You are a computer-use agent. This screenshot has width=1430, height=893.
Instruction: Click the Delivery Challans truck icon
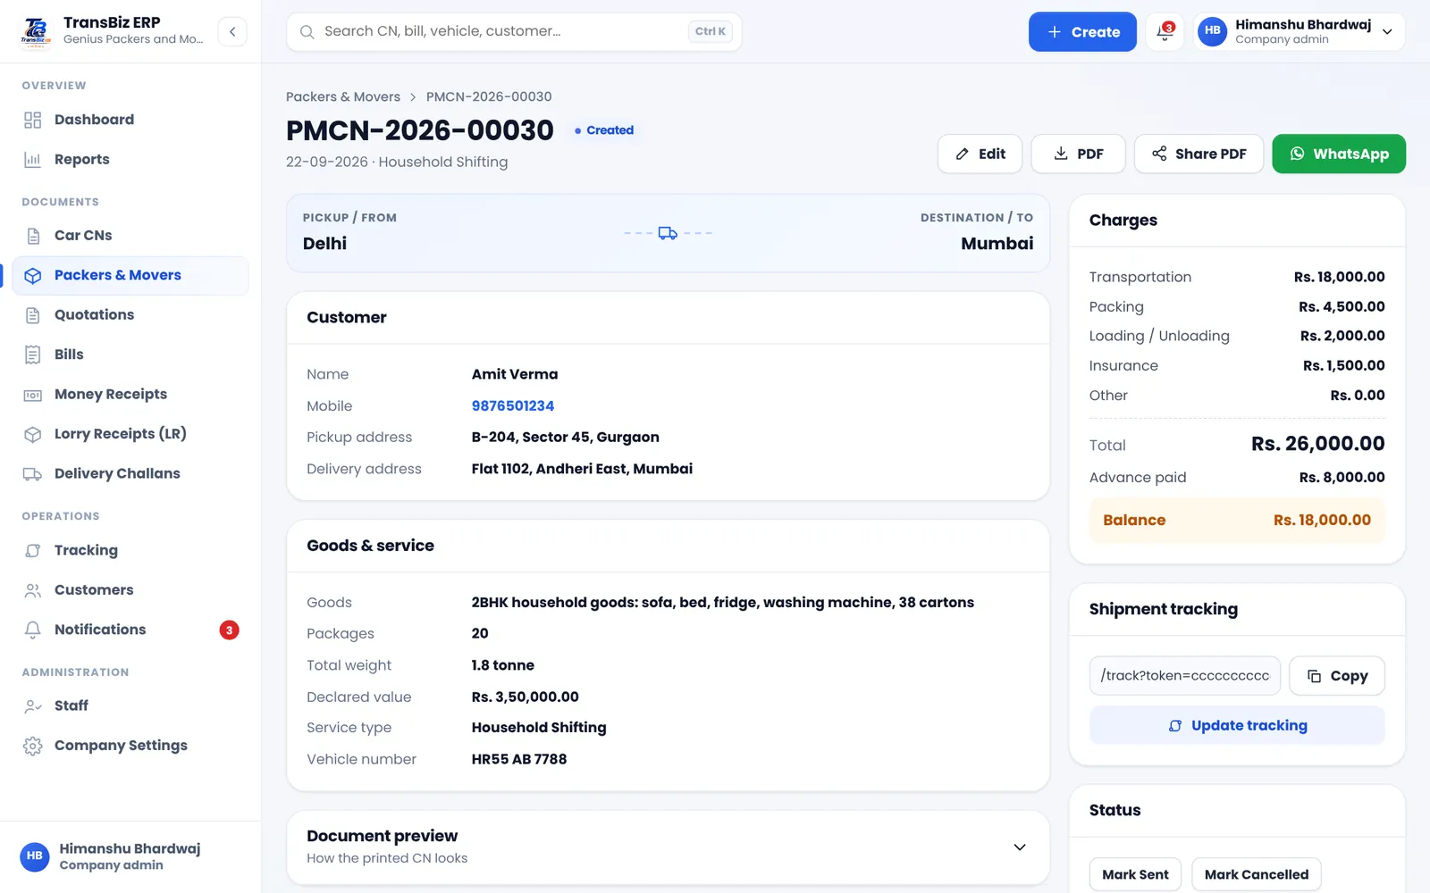point(33,474)
